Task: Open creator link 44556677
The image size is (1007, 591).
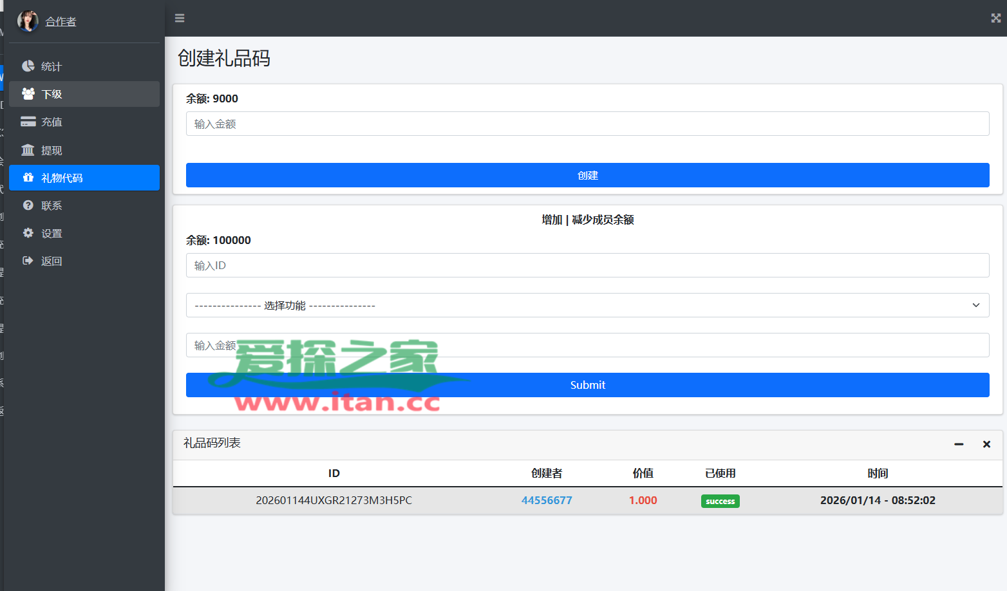Action: (x=547, y=500)
